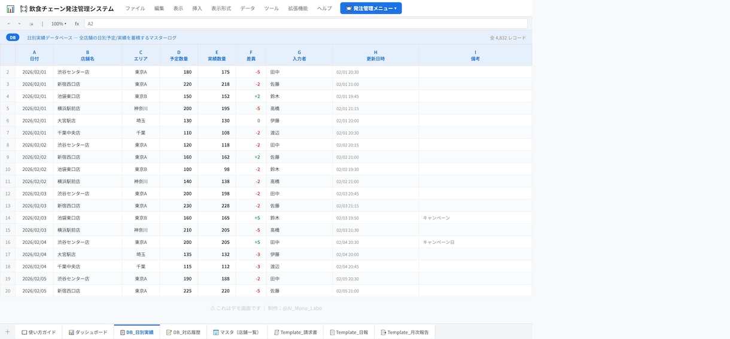
Task: Click 神奈川 cell in row 11
Action: 141,181
